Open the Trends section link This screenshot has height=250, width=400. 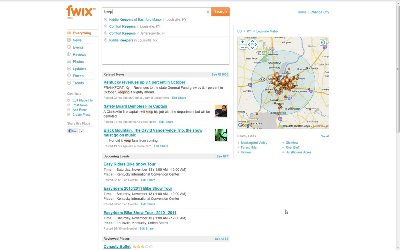click(x=78, y=83)
